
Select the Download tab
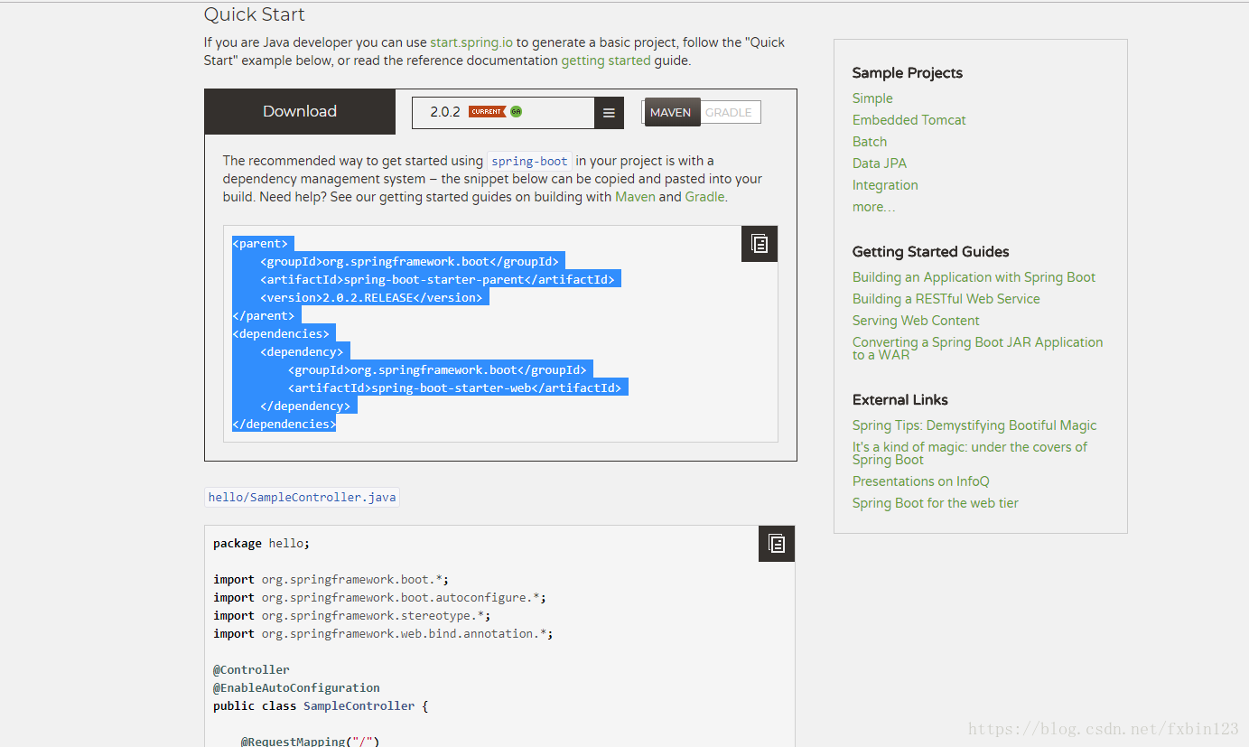(x=300, y=112)
